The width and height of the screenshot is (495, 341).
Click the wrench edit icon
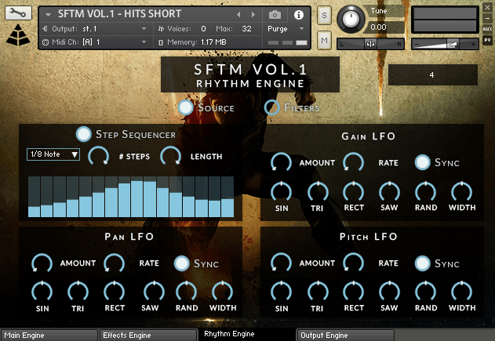19,14
